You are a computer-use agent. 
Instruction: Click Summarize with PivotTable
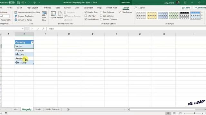coord(27,12)
